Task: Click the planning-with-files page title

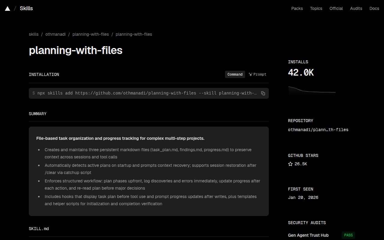Action: point(76,50)
